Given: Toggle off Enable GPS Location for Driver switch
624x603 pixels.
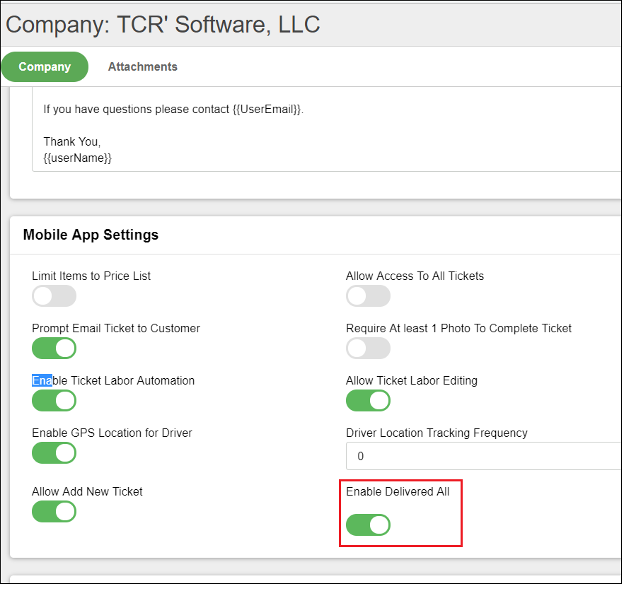Looking at the screenshot, I should 54,453.
